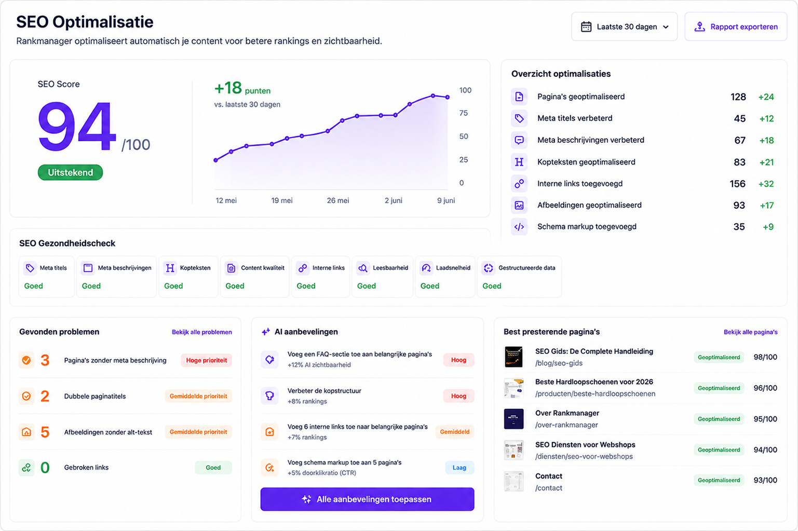Viewport: 798px width, 531px height.
Task: Click the Hoge prioriteit badge
Action: [x=207, y=360]
